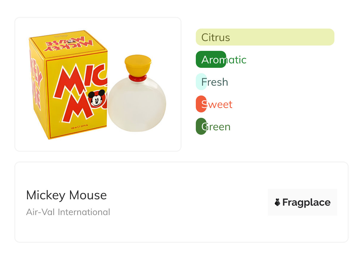
Task: Click Mickey's face on the box
Action: coord(97,98)
